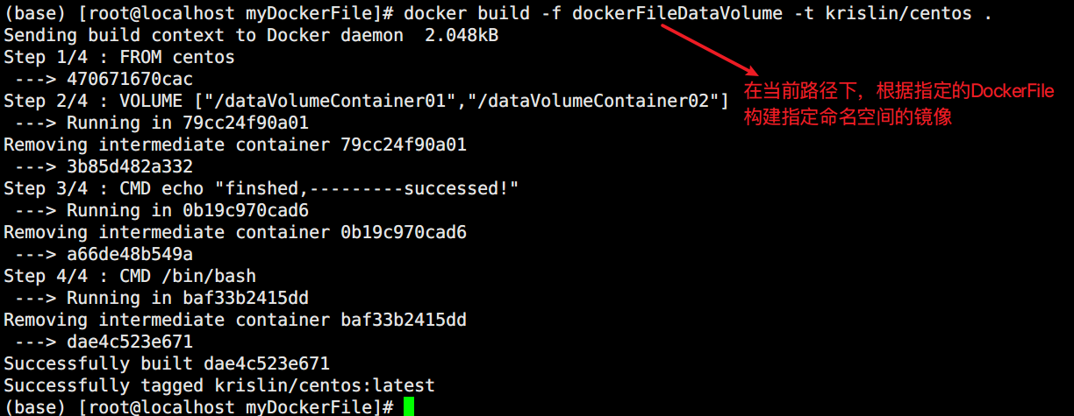
Task: Click the red arrow's arrowhead
Action: click(751, 73)
